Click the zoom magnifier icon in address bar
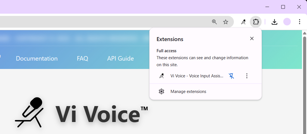 [214, 22]
